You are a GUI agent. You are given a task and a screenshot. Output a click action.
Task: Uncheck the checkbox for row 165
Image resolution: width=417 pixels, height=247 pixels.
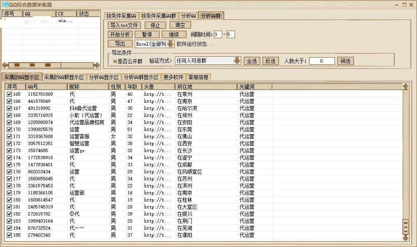[x=9, y=94]
